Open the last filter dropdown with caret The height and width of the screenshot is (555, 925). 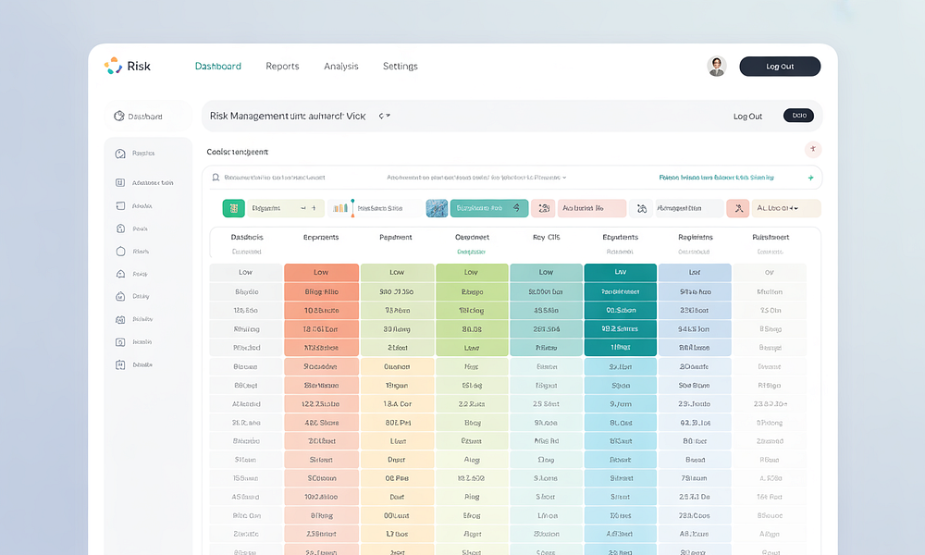click(785, 209)
